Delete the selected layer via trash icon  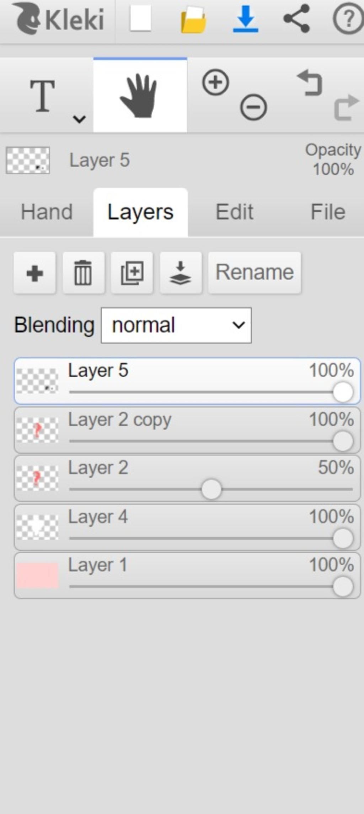pos(83,273)
